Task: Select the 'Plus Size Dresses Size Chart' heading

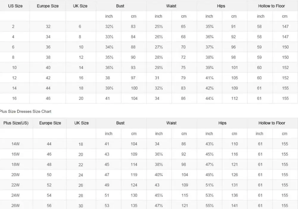Action: pyautogui.click(x=26, y=111)
